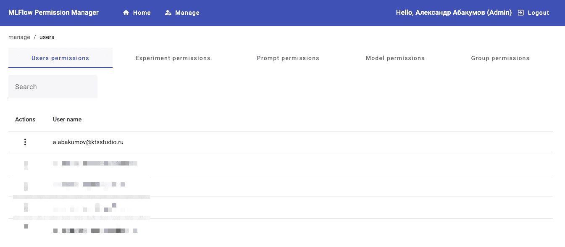565x247 pixels.
Task: Select the Prompt permissions tab
Action: point(288,58)
